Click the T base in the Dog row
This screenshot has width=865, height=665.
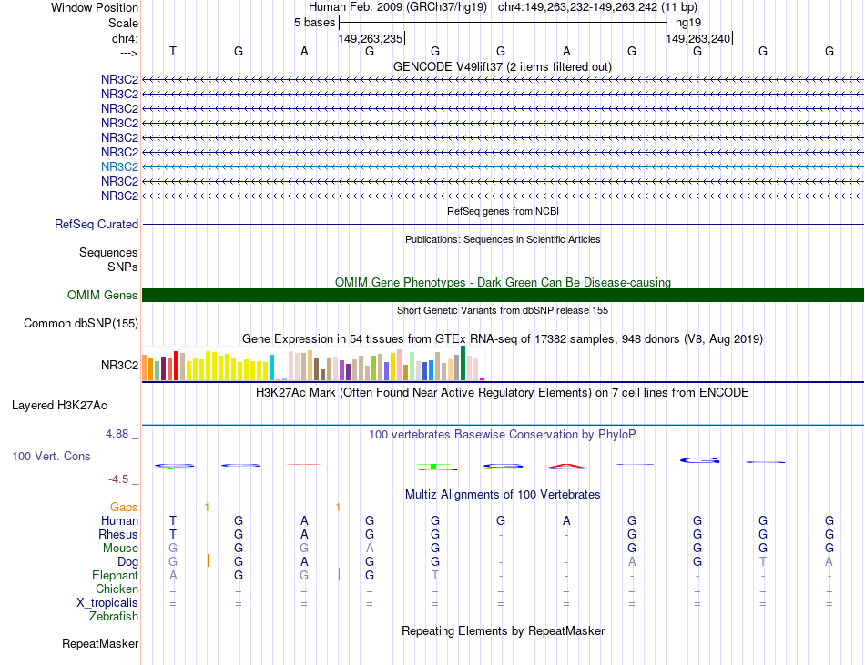(x=763, y=561)
